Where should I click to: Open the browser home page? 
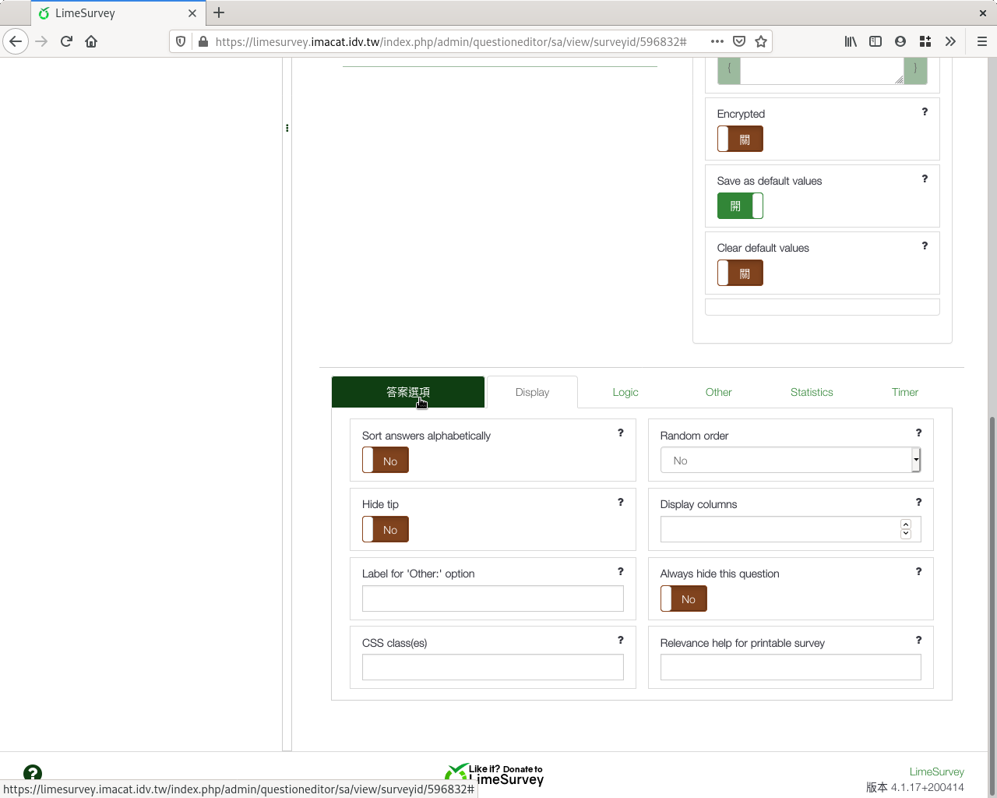(91, 41)
